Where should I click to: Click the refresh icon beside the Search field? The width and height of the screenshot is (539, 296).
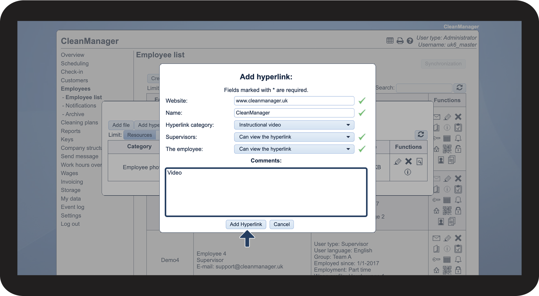pyautogui.click(x=460, y=88)
